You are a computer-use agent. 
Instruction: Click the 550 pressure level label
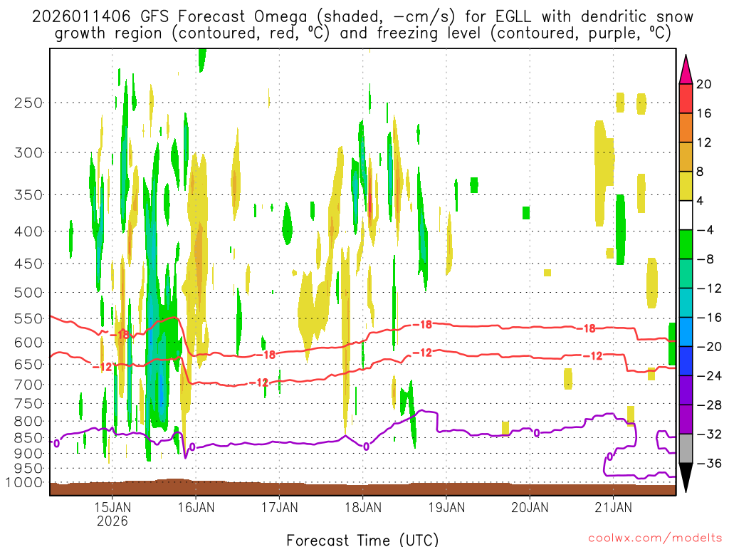coord(28,318)
